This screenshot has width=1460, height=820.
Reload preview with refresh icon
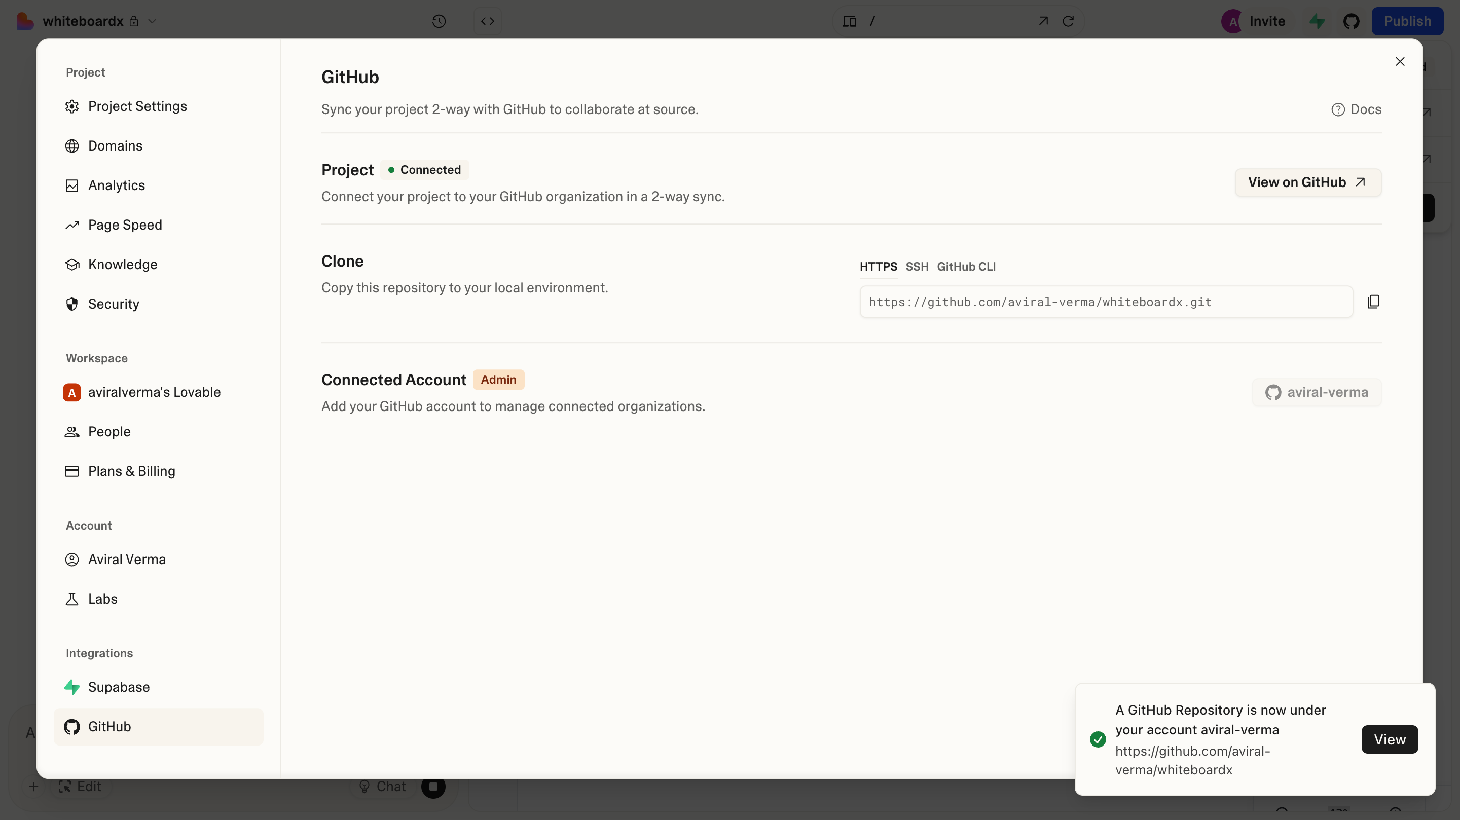(1068, 21)
